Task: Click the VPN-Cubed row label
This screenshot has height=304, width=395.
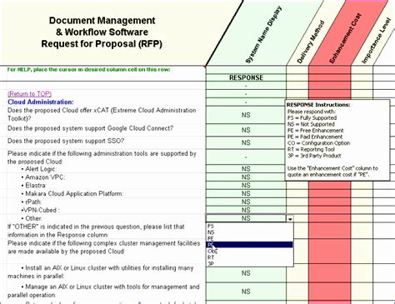Action: 41,210
